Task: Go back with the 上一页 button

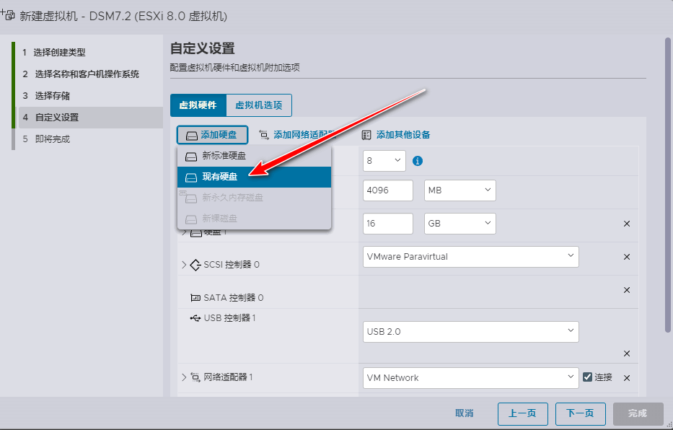Action: (x=523, y=413)
